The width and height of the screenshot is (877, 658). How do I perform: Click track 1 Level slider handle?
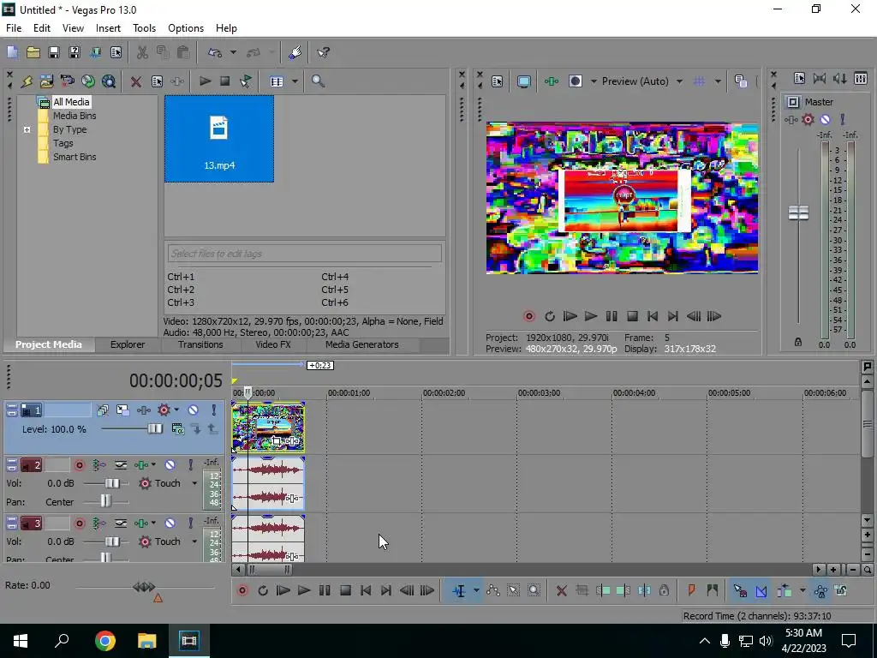click(x=155, y=429)
